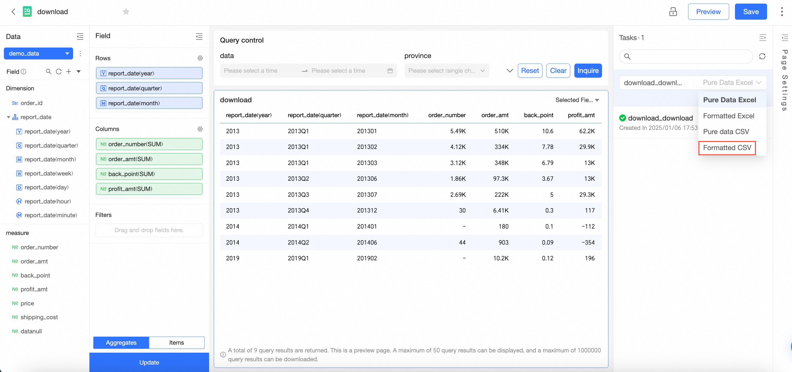The image size is (792, 372).
Task: Open Columns settings gear icon
Action: click(x=200, y=129)
